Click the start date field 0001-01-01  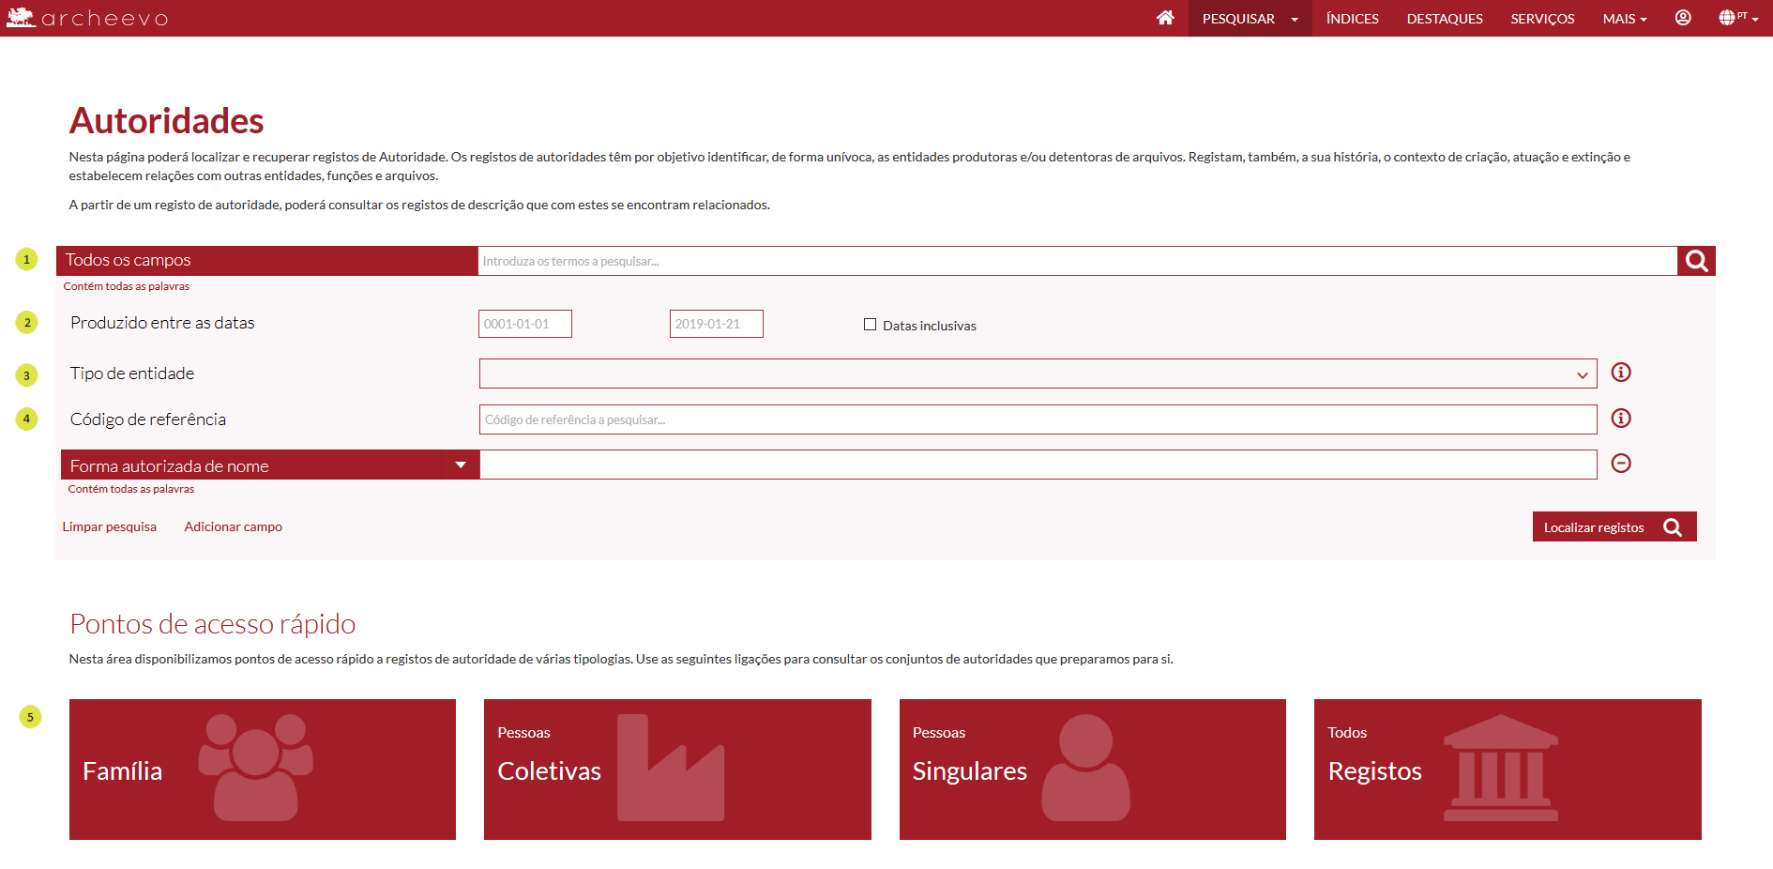524,324
